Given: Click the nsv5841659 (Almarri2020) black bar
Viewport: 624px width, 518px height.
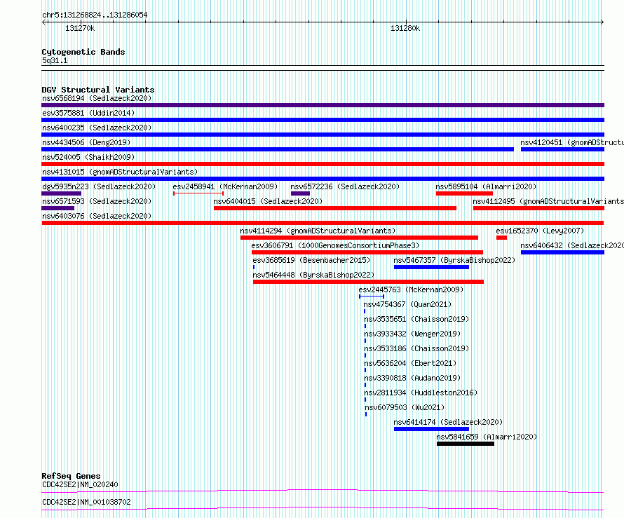Looking at the screenshot, I should click(466, 444).
